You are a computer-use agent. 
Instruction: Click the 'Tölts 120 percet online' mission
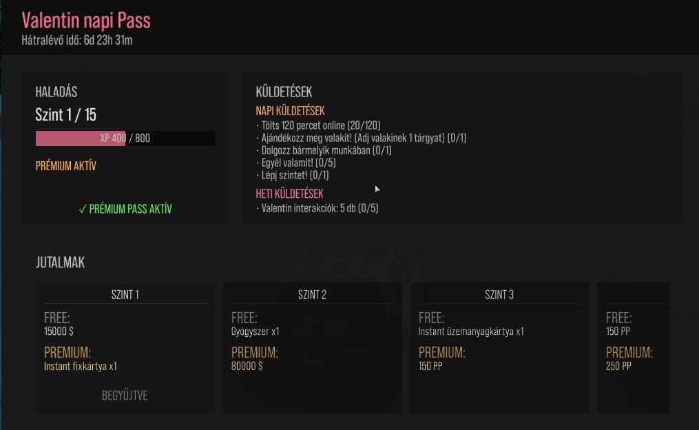(321, 125)
